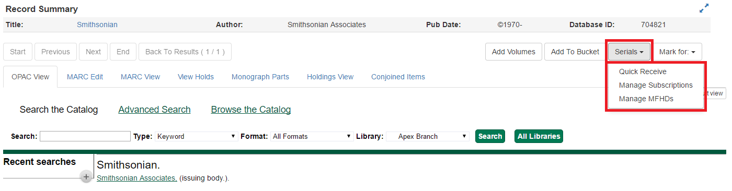
Task: Open the Serials dropdown button
Action: click(x=629, y=52)
